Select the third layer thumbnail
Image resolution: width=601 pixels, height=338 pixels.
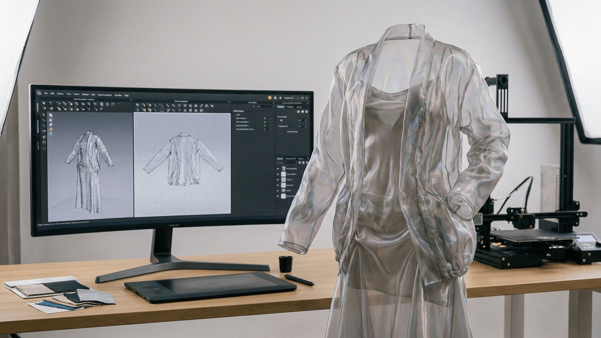coord(284,180)
